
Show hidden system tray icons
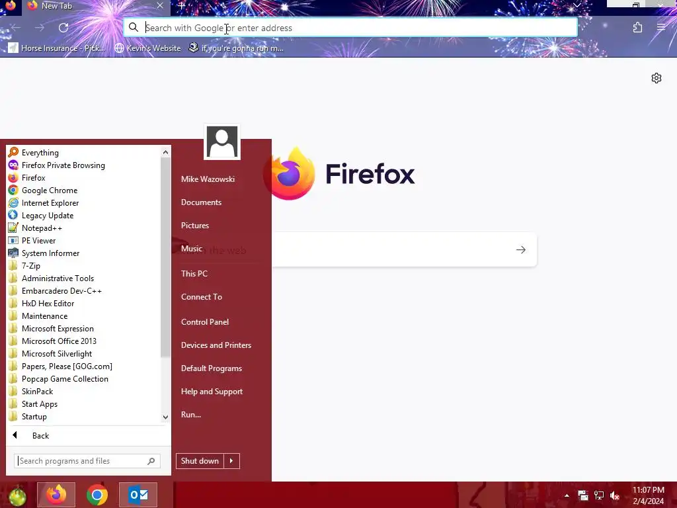567,495
